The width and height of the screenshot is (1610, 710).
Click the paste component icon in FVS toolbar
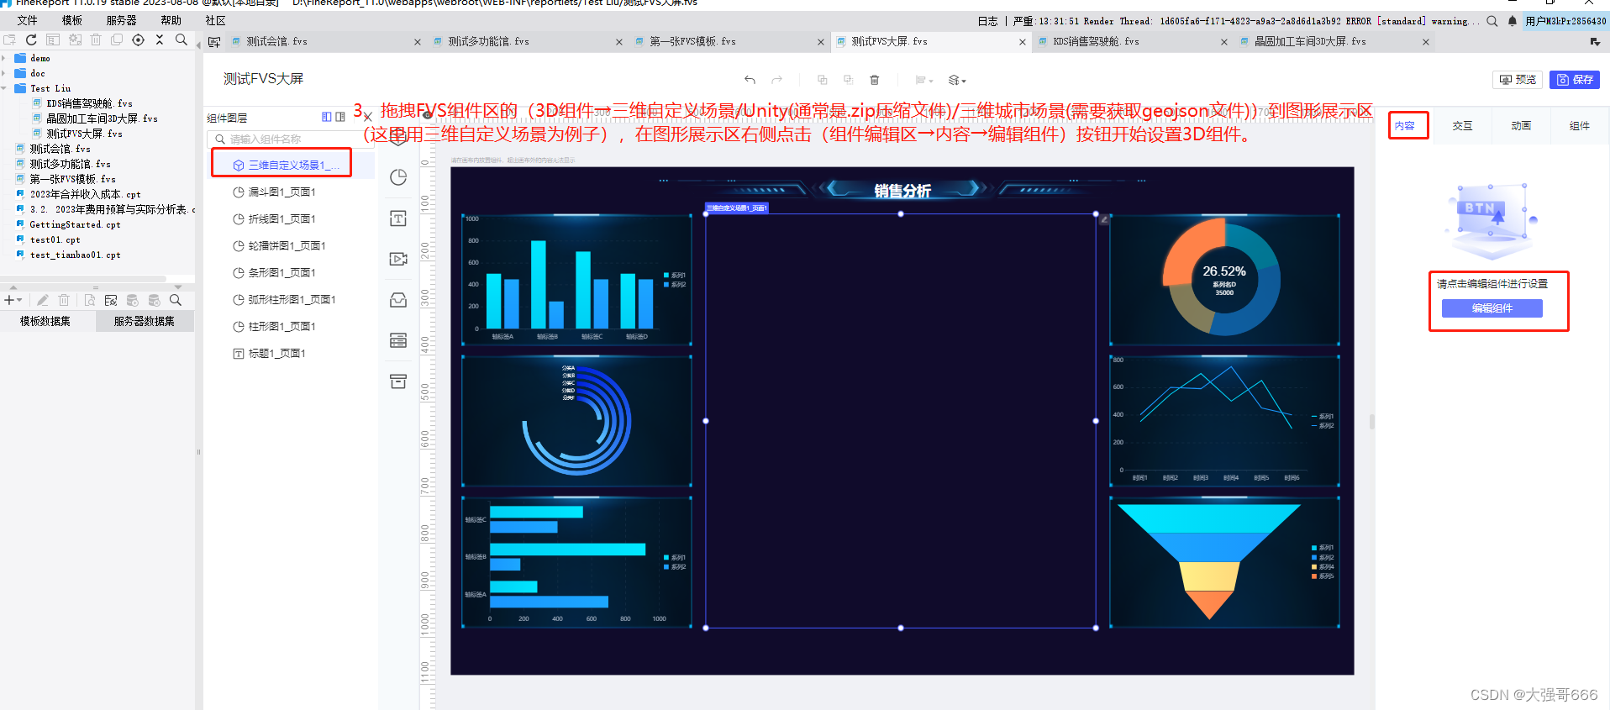coord(849,80)
